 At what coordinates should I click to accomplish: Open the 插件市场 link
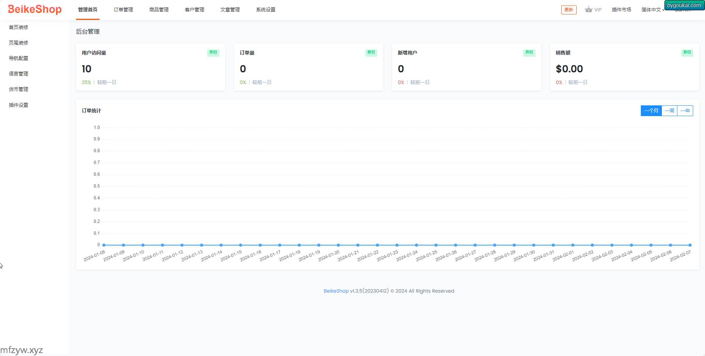621,10
